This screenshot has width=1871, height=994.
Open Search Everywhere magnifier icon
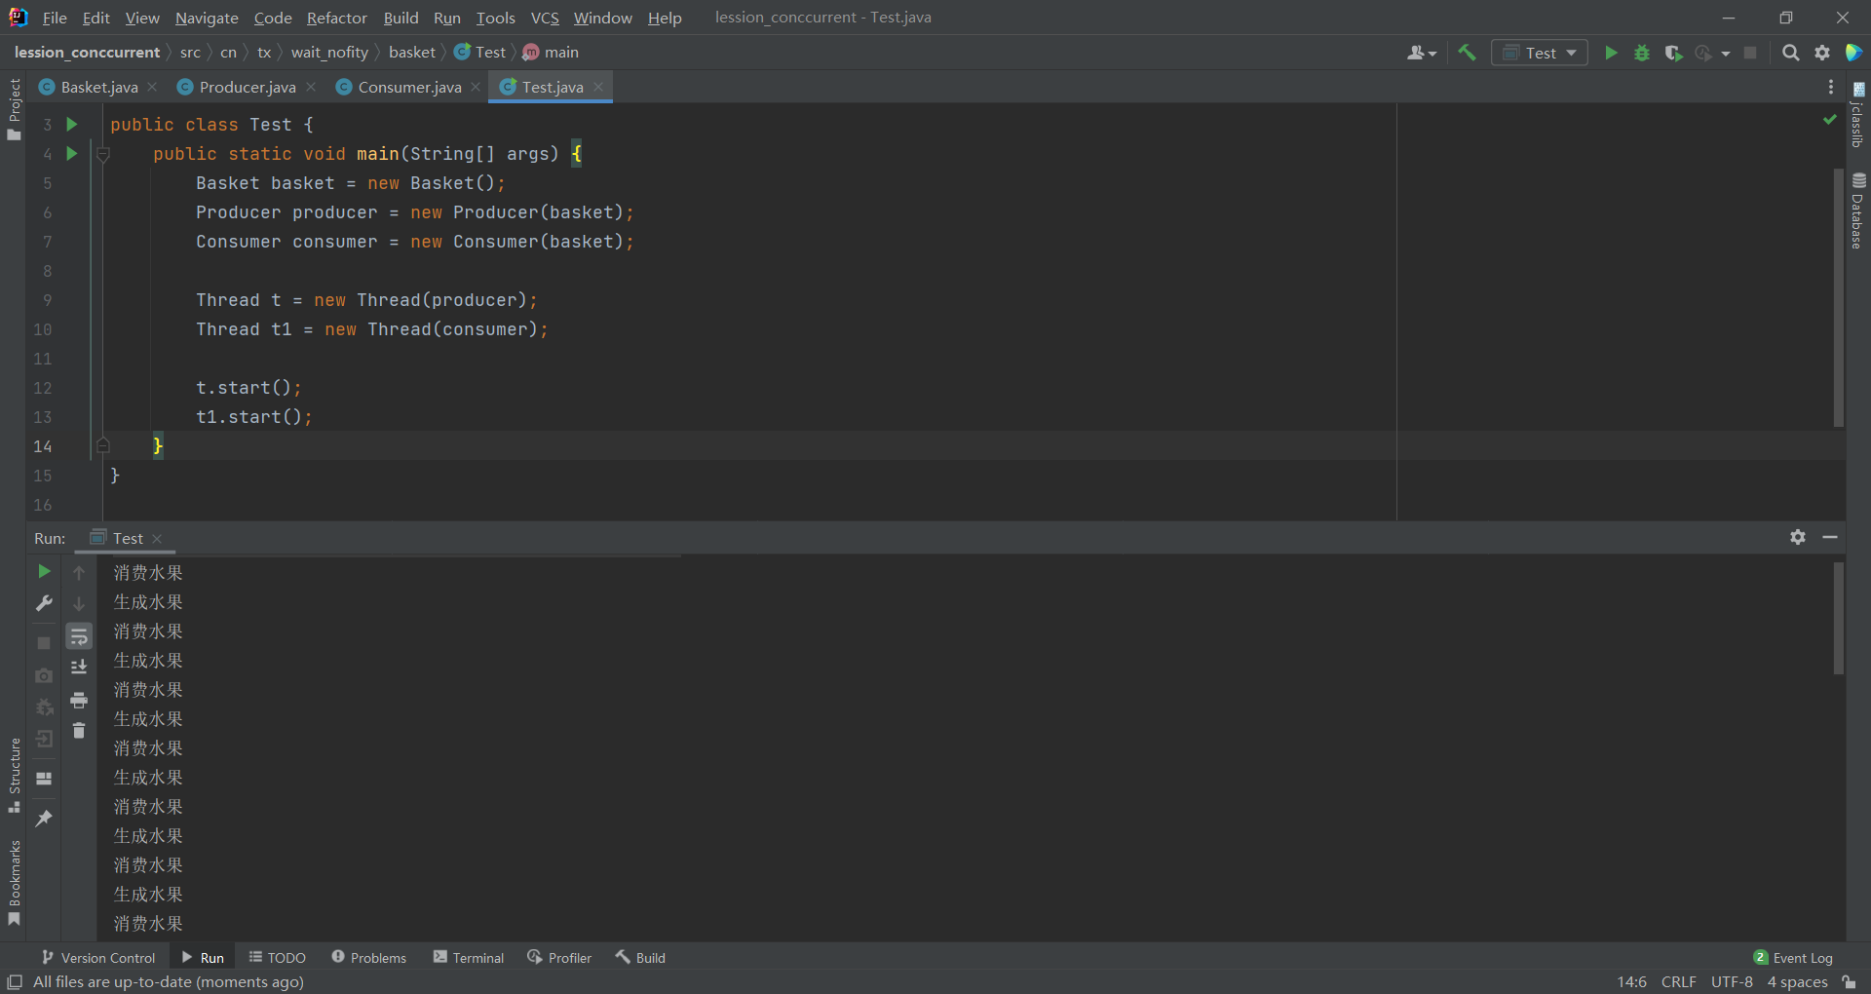tap(1790, 53)
